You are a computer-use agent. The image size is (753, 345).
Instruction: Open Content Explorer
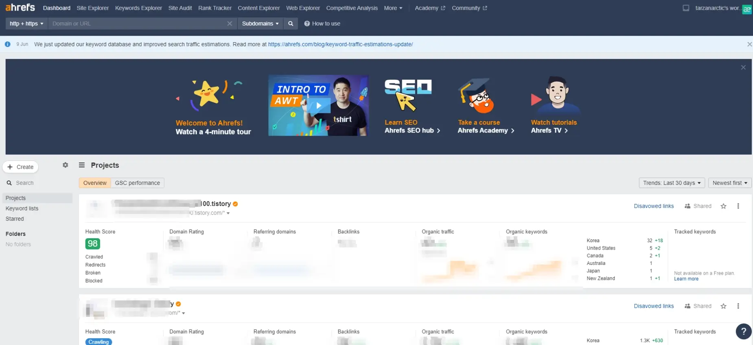click(259, 8)
